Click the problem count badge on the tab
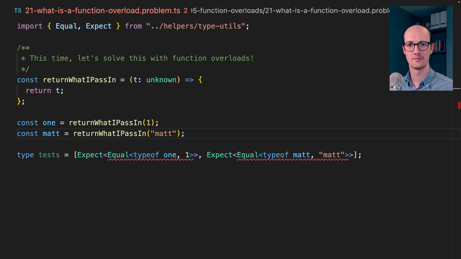 [x=185, y=10]
